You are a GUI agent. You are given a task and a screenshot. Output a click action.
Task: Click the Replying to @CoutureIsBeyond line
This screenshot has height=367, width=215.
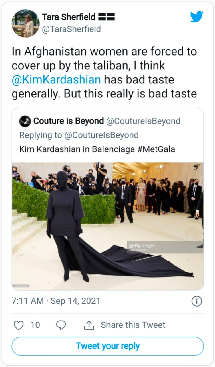pos(79,135)
